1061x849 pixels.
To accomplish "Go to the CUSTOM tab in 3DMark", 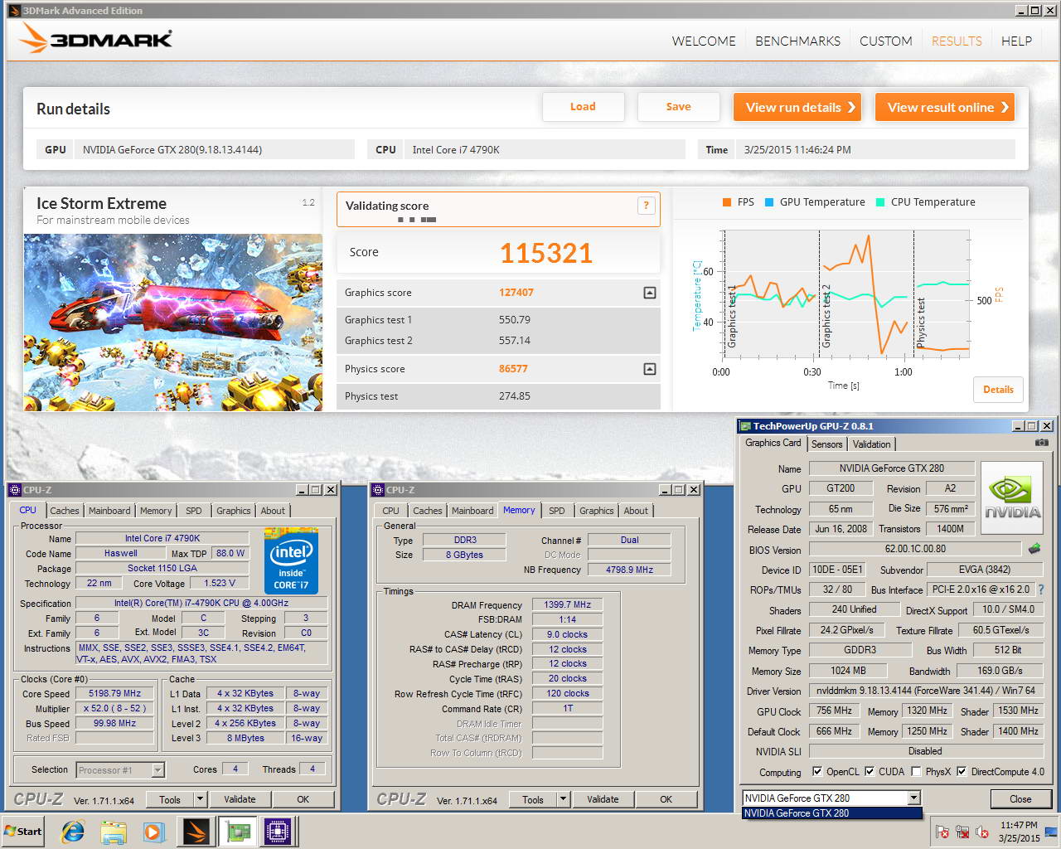I will [885, 41].
